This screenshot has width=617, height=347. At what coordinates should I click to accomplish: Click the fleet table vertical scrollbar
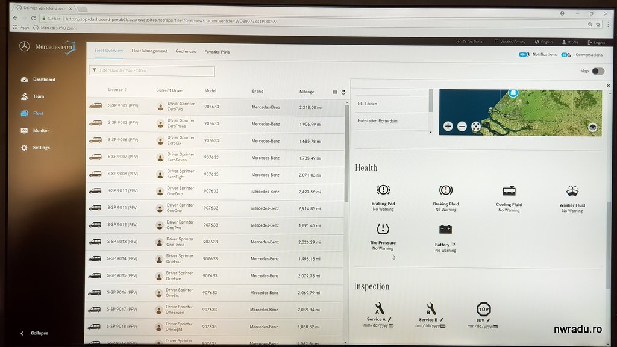point(346,154)
